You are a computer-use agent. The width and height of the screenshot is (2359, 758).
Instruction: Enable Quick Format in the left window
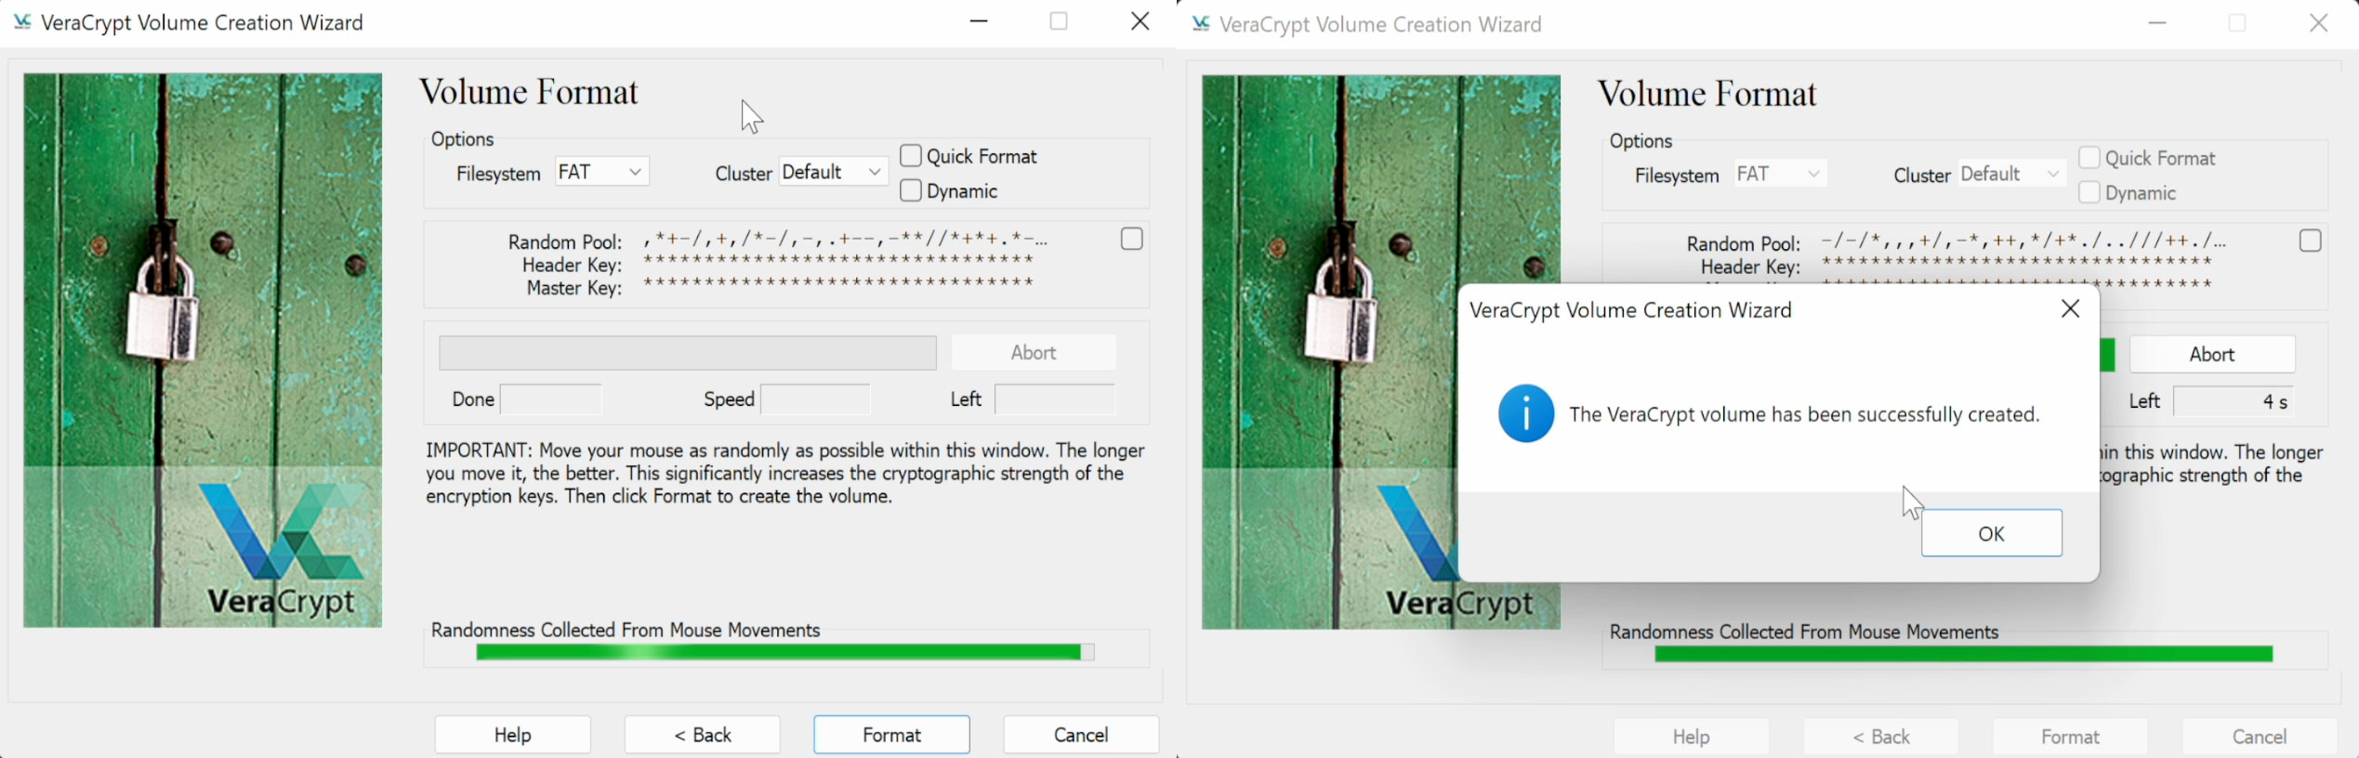[x=911, y=155]
